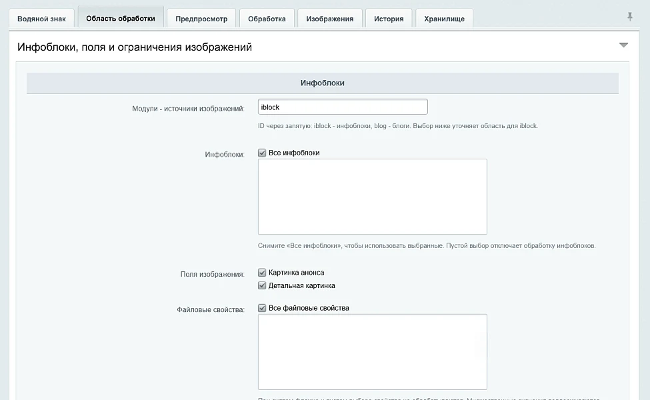650x400 pixels.
Task: Click inside the Файловые свойства list box
Action: 373,352
